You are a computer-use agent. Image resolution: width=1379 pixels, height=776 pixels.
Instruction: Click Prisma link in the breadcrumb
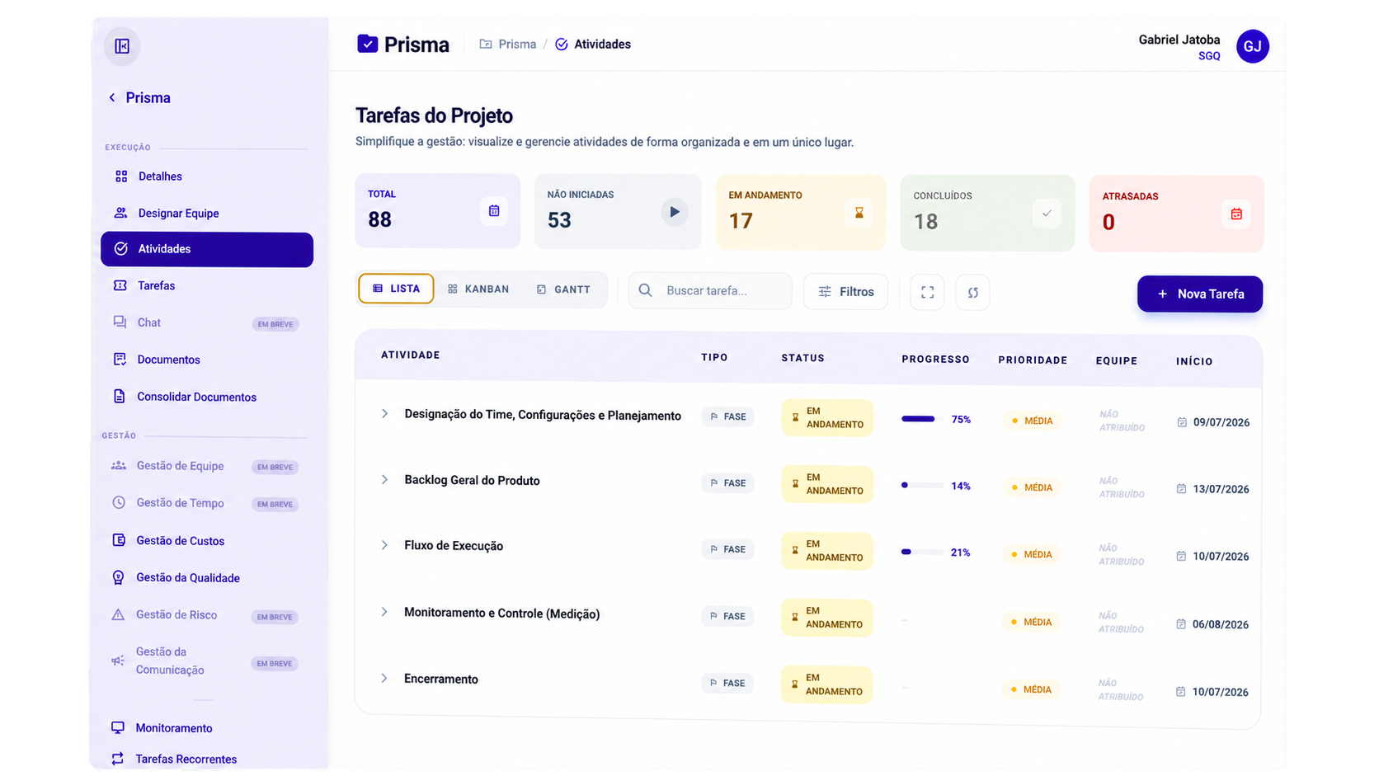[x=517, y=44]
